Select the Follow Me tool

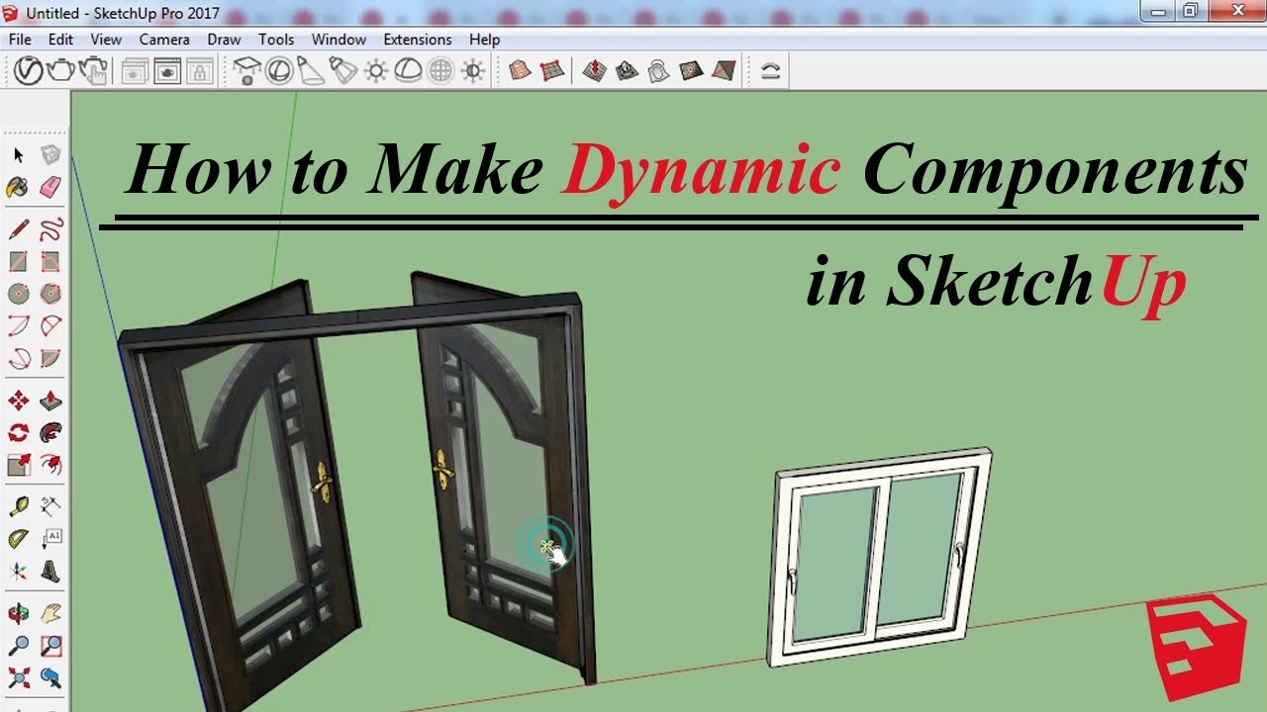[x=50, y=432]
